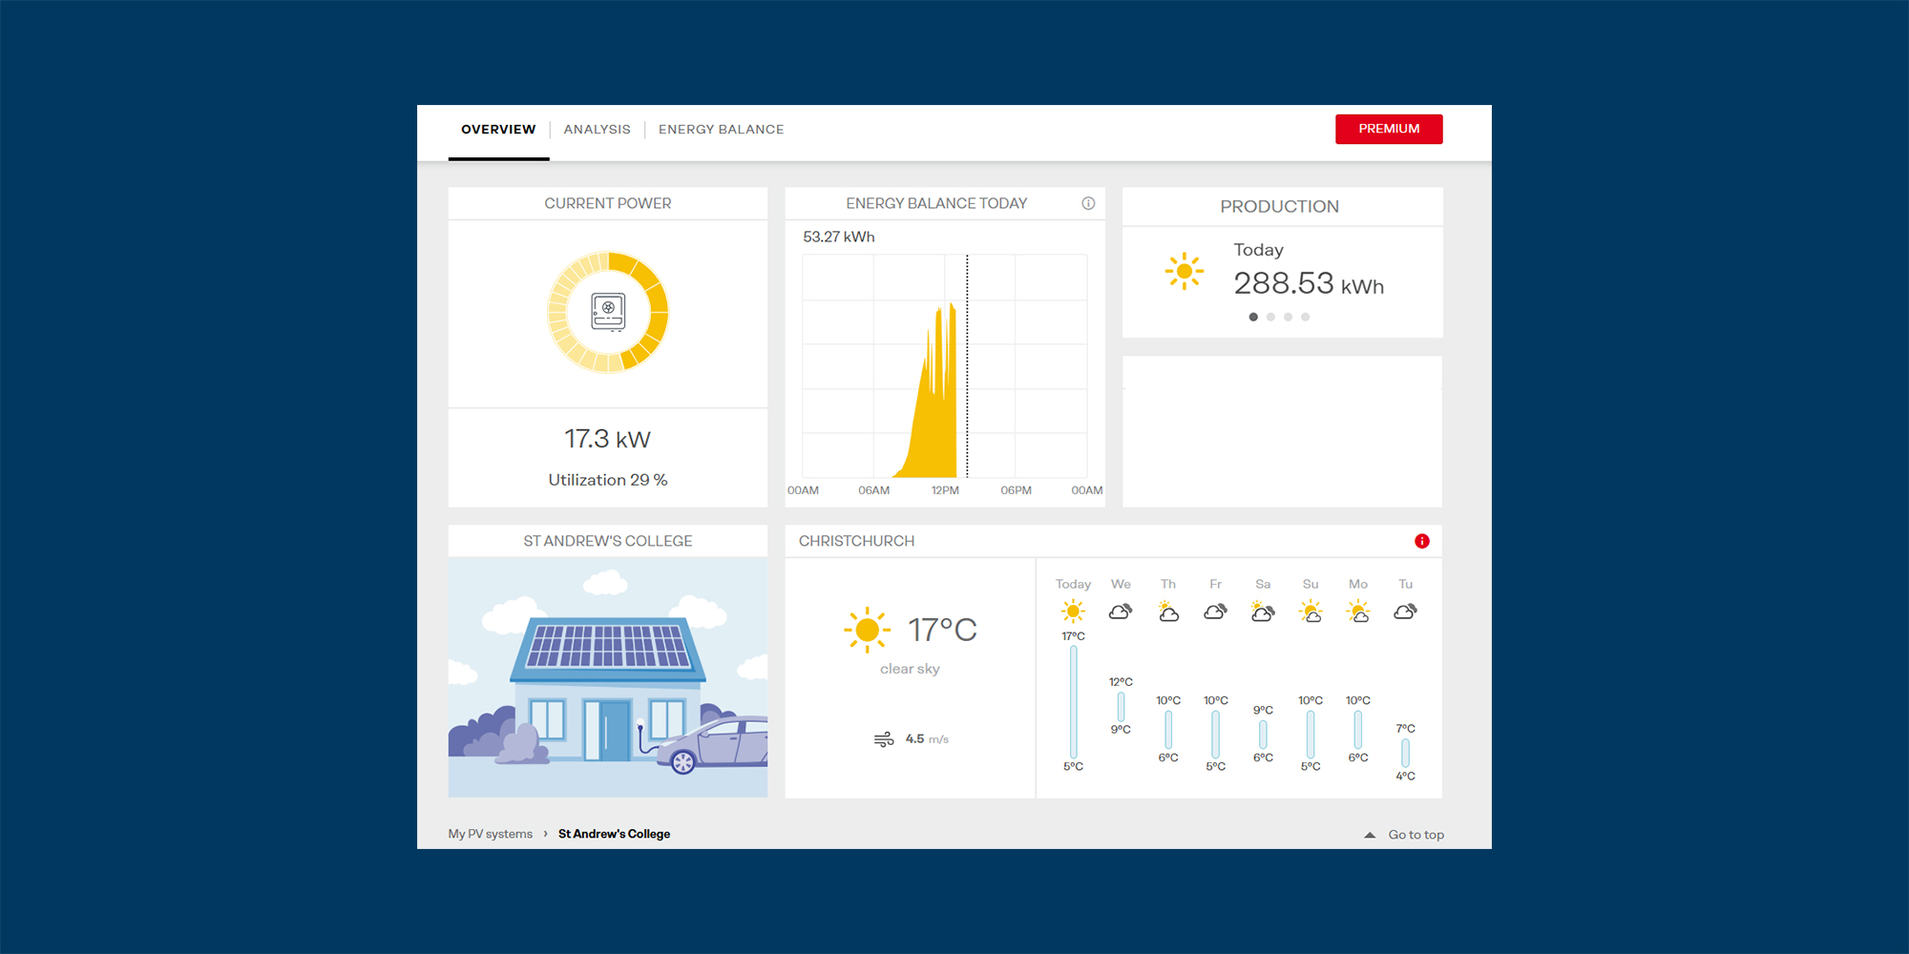Select third production carousel dot

click(x=1288, y=317)
